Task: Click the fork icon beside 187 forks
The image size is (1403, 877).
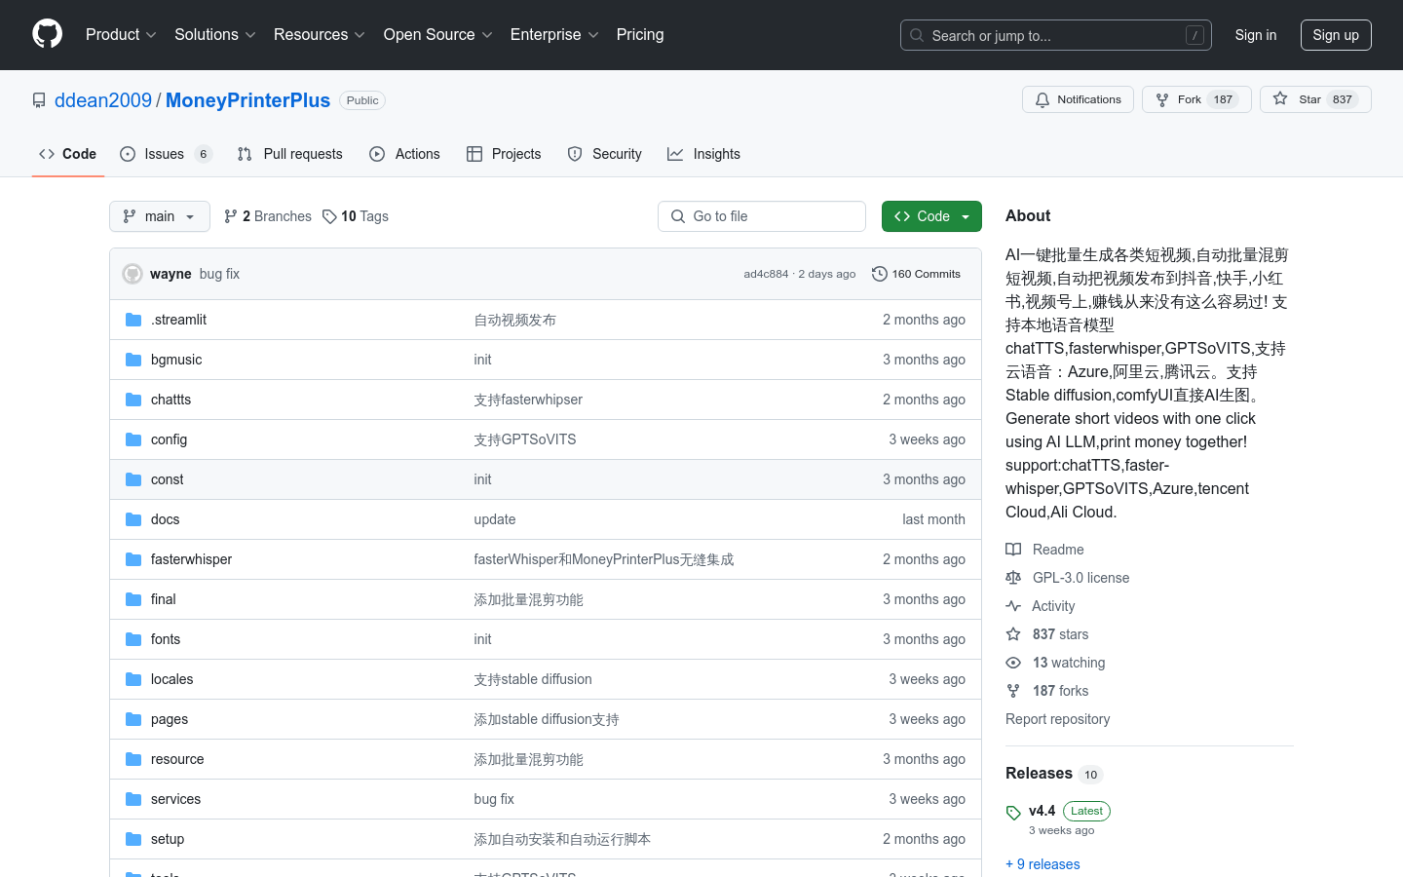Action: tap(1013, 691)
